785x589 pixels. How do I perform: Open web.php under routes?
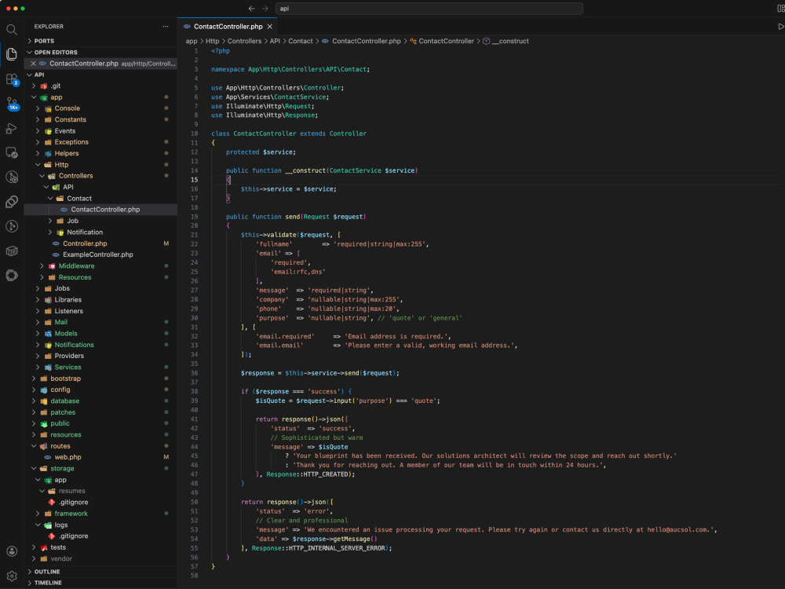click(100, 457)
